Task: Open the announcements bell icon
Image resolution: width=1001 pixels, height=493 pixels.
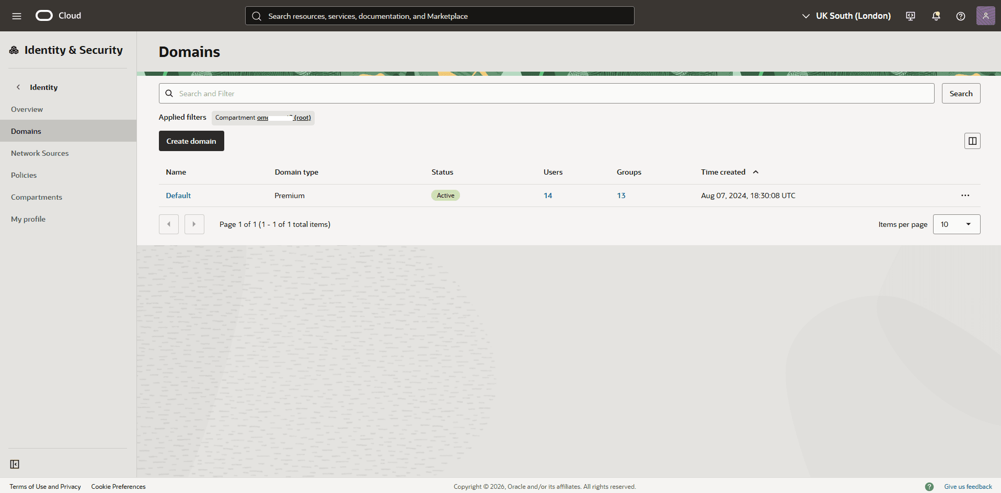Action: pyautogui.click(x=936, y=16)
